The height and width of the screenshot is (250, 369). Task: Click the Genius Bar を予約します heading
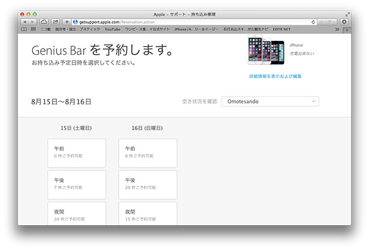(x=103, y=50)
